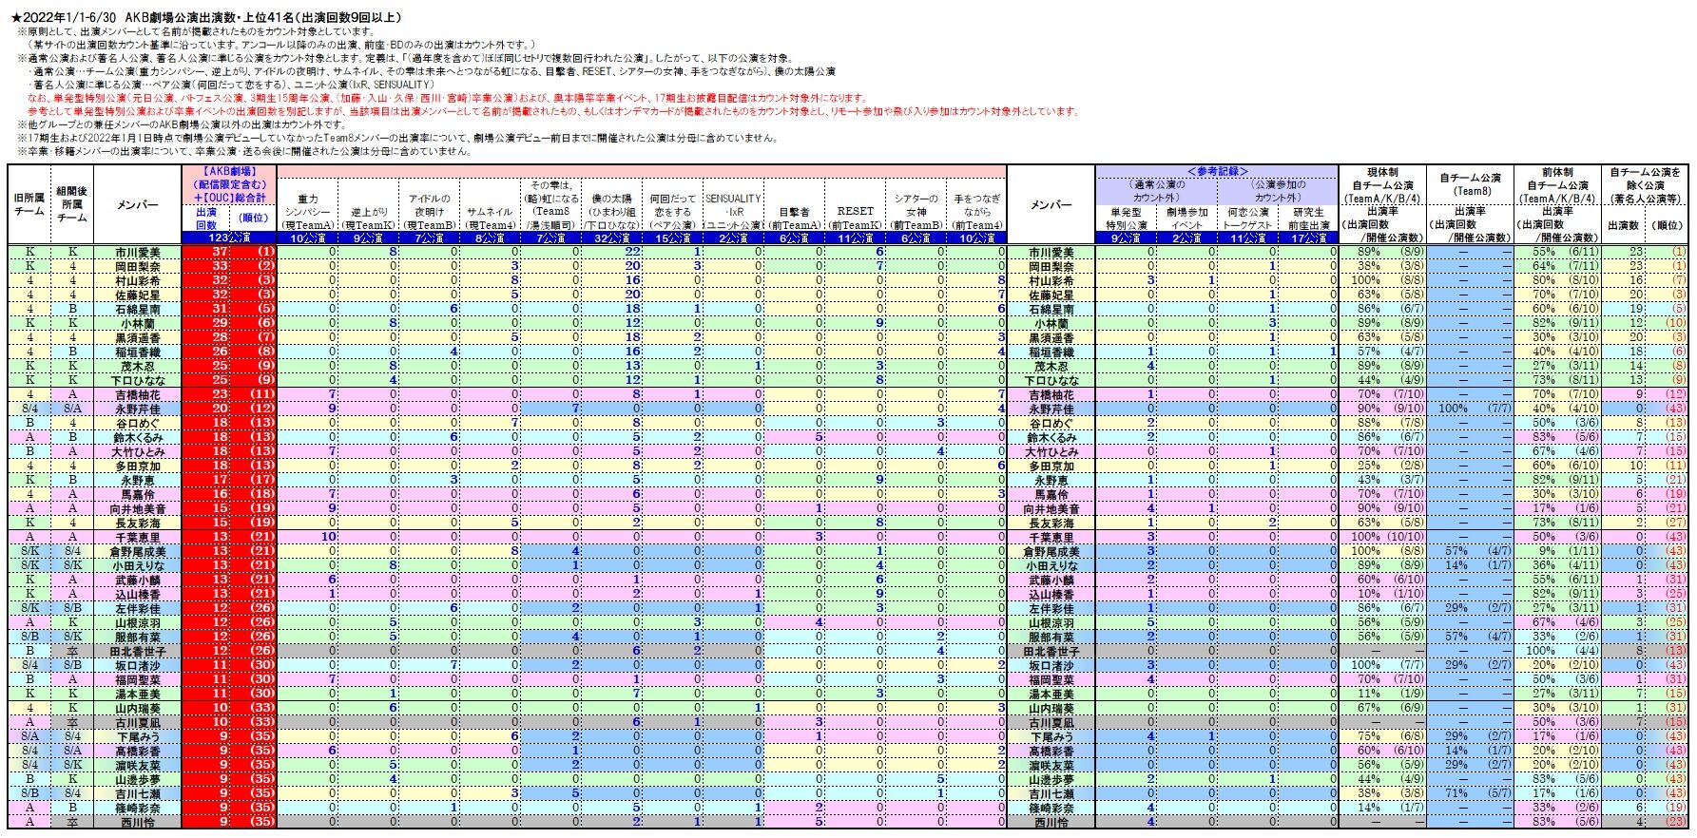Viewport: 1697px width, 838px height.
Task: Select the 手をつなぎながら (前Team4) header
Action: [x=976, y=212]
